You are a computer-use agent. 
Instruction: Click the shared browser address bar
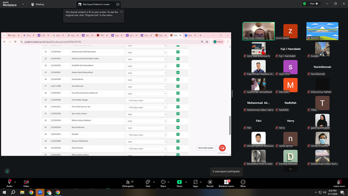[x=111, y=42]
